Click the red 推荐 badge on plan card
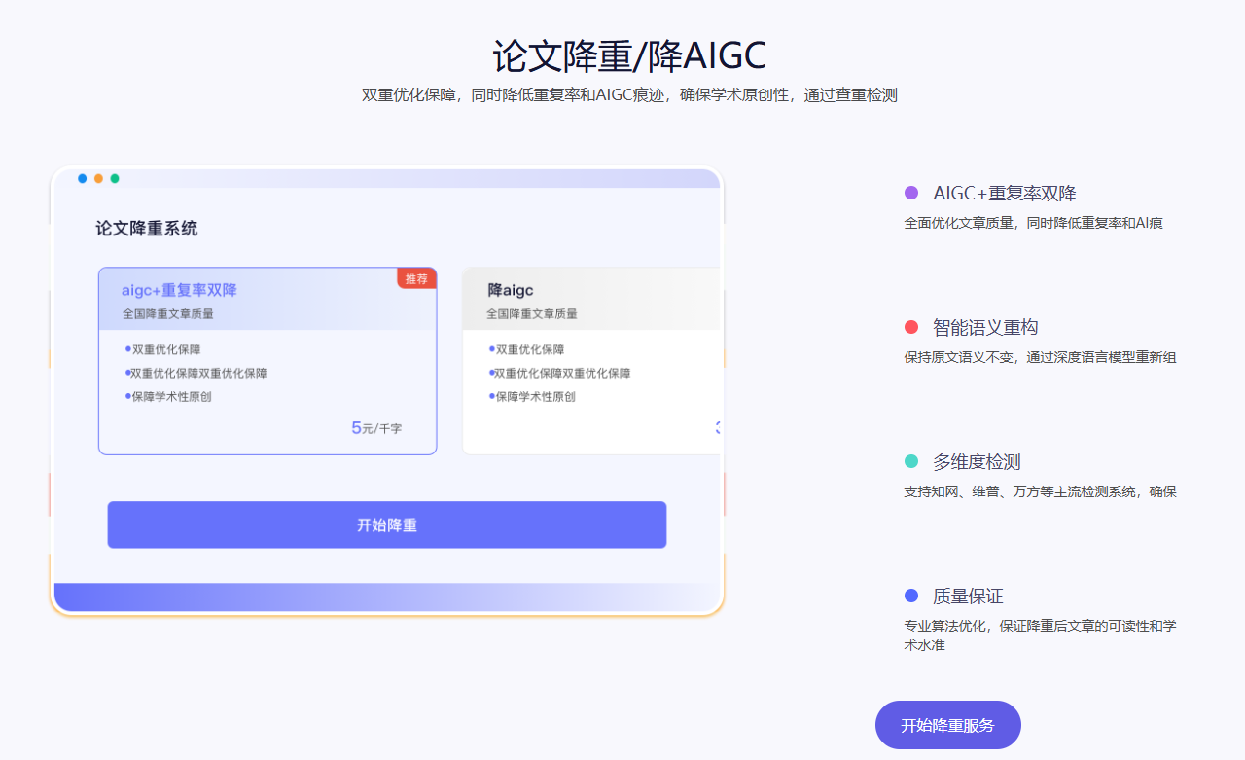This screenshot has width=1245, height=760. (x=416, y=279)
